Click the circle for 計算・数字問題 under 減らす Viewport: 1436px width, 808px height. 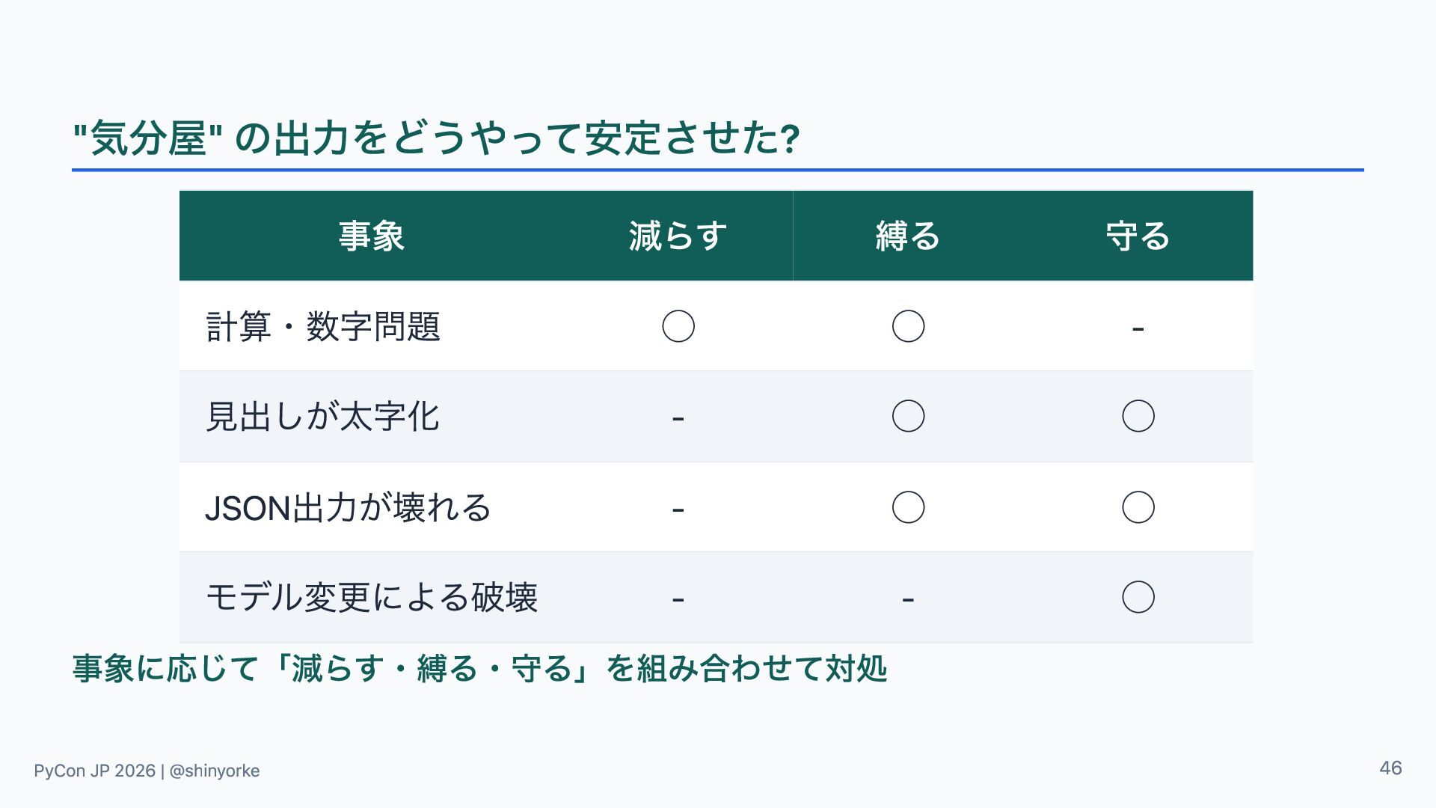coord(678,326)
